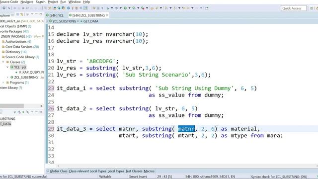Maximize the Outline panel
Screen dimensions: 318x179
(41, 112)
